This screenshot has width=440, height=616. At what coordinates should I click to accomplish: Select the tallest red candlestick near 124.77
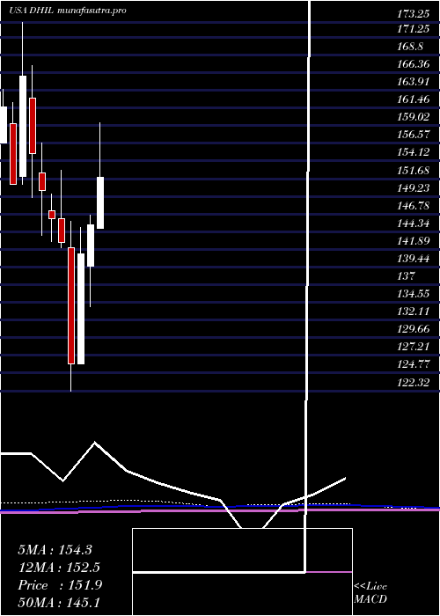(x=71, y=305)
